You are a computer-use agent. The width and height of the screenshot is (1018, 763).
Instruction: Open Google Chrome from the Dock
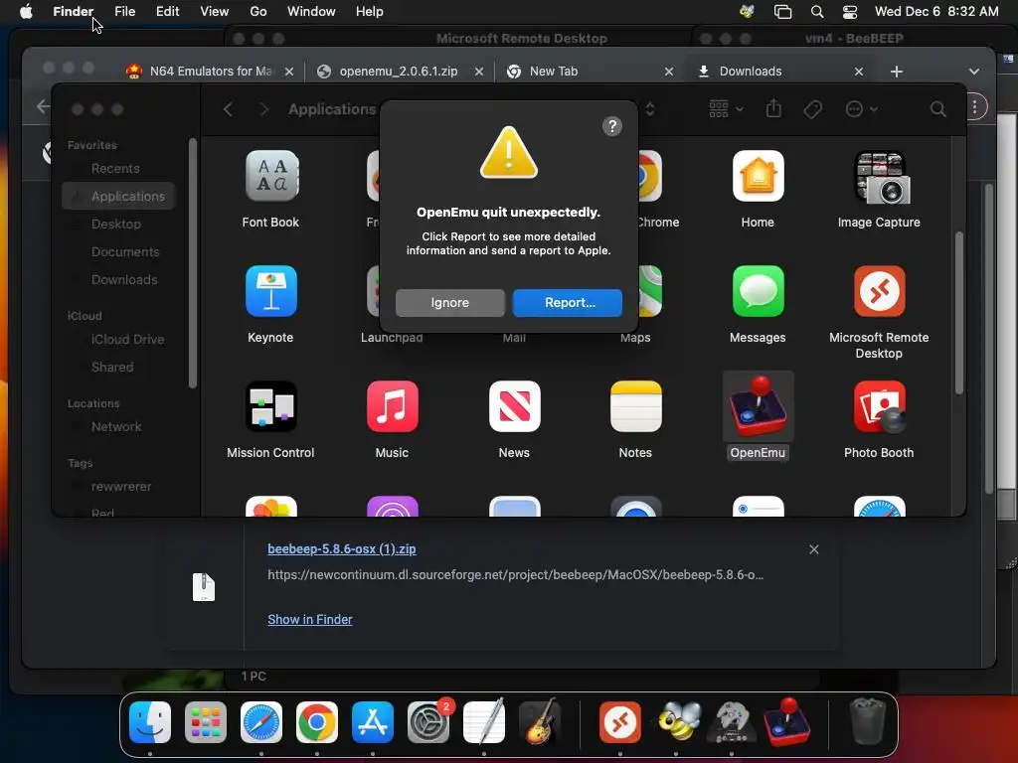coord(317,722)
